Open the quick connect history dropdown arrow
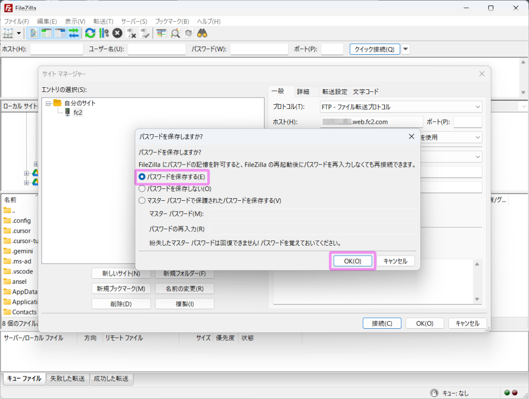Image resolution: width=529 pixels, height=399 pixels. pyautogui.click(x=406, y=49)
